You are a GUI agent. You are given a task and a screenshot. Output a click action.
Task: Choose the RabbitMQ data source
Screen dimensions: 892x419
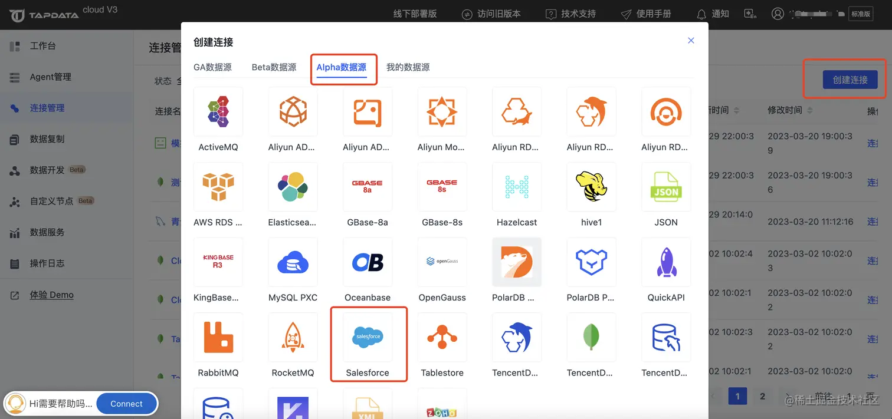point(218,338)
